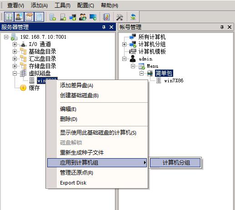
Task: Pin the 服务器管理 panel
Action: tap(104, 27)
